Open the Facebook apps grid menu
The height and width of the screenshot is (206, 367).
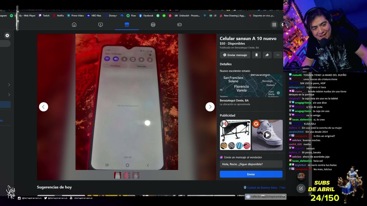click(274, 25)
